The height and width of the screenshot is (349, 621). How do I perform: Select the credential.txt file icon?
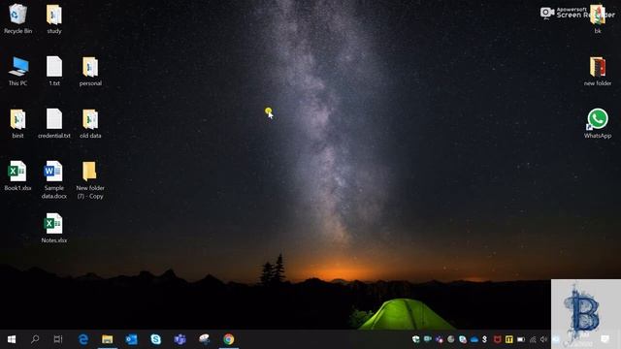click(x=54, y=123)
